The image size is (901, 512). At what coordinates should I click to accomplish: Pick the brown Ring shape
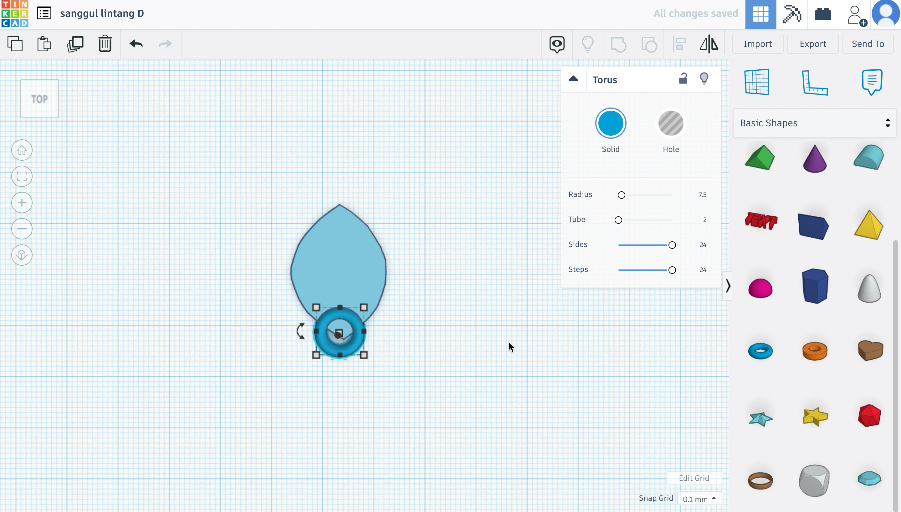click(x=760, y=481)
